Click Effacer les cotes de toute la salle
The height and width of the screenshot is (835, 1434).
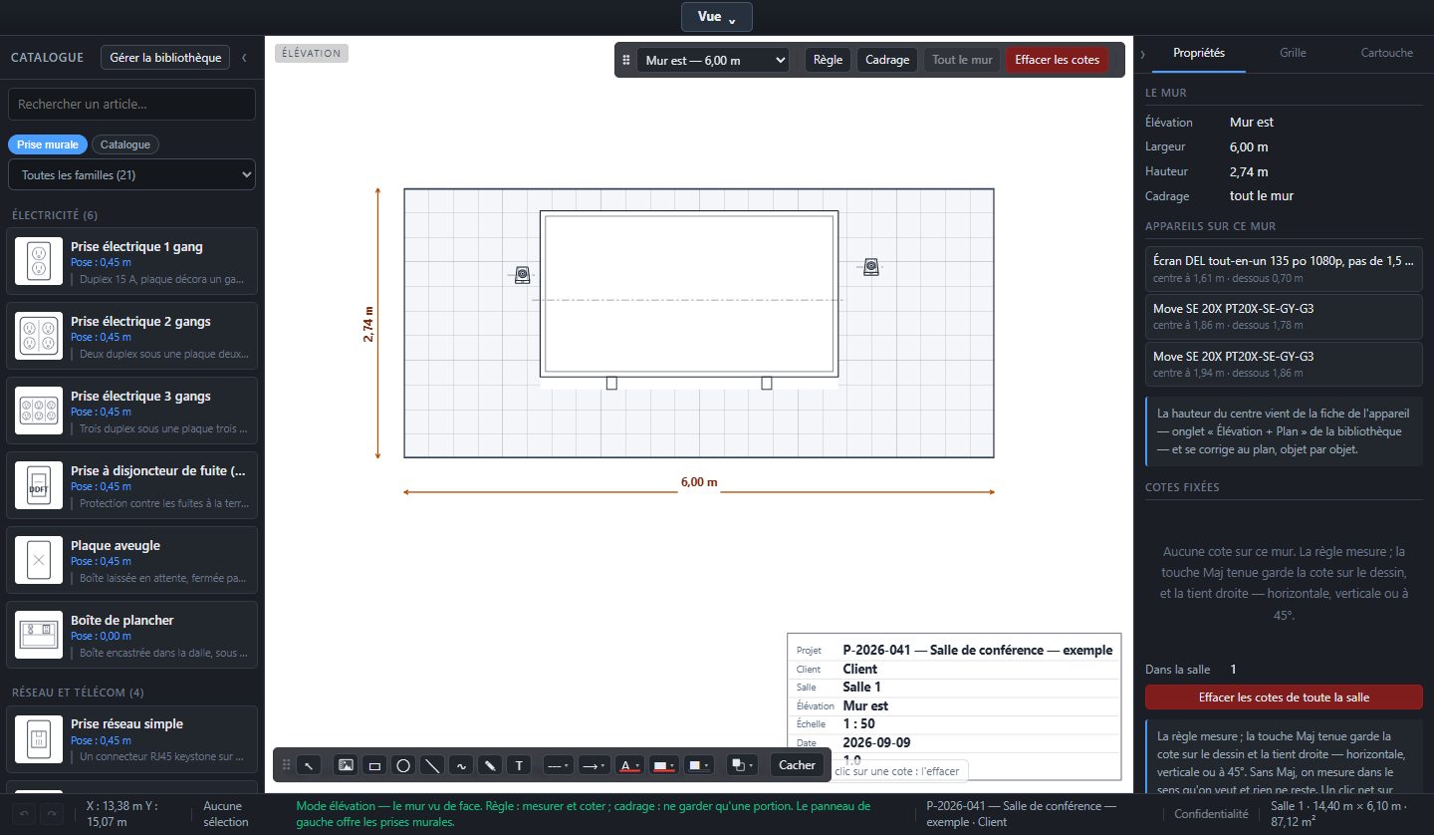(1285, 696)
